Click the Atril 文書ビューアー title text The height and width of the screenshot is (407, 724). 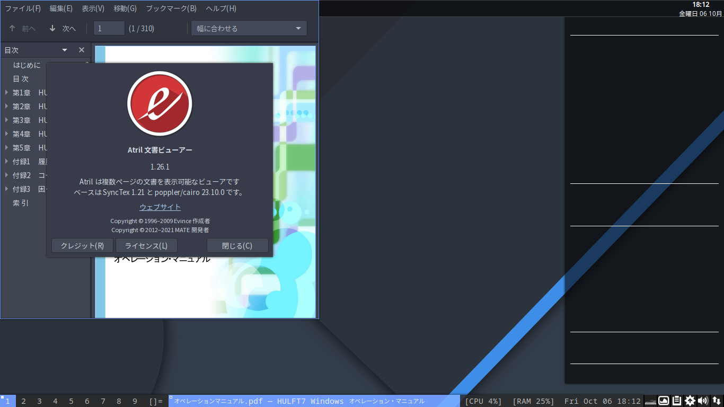(160, 150)
